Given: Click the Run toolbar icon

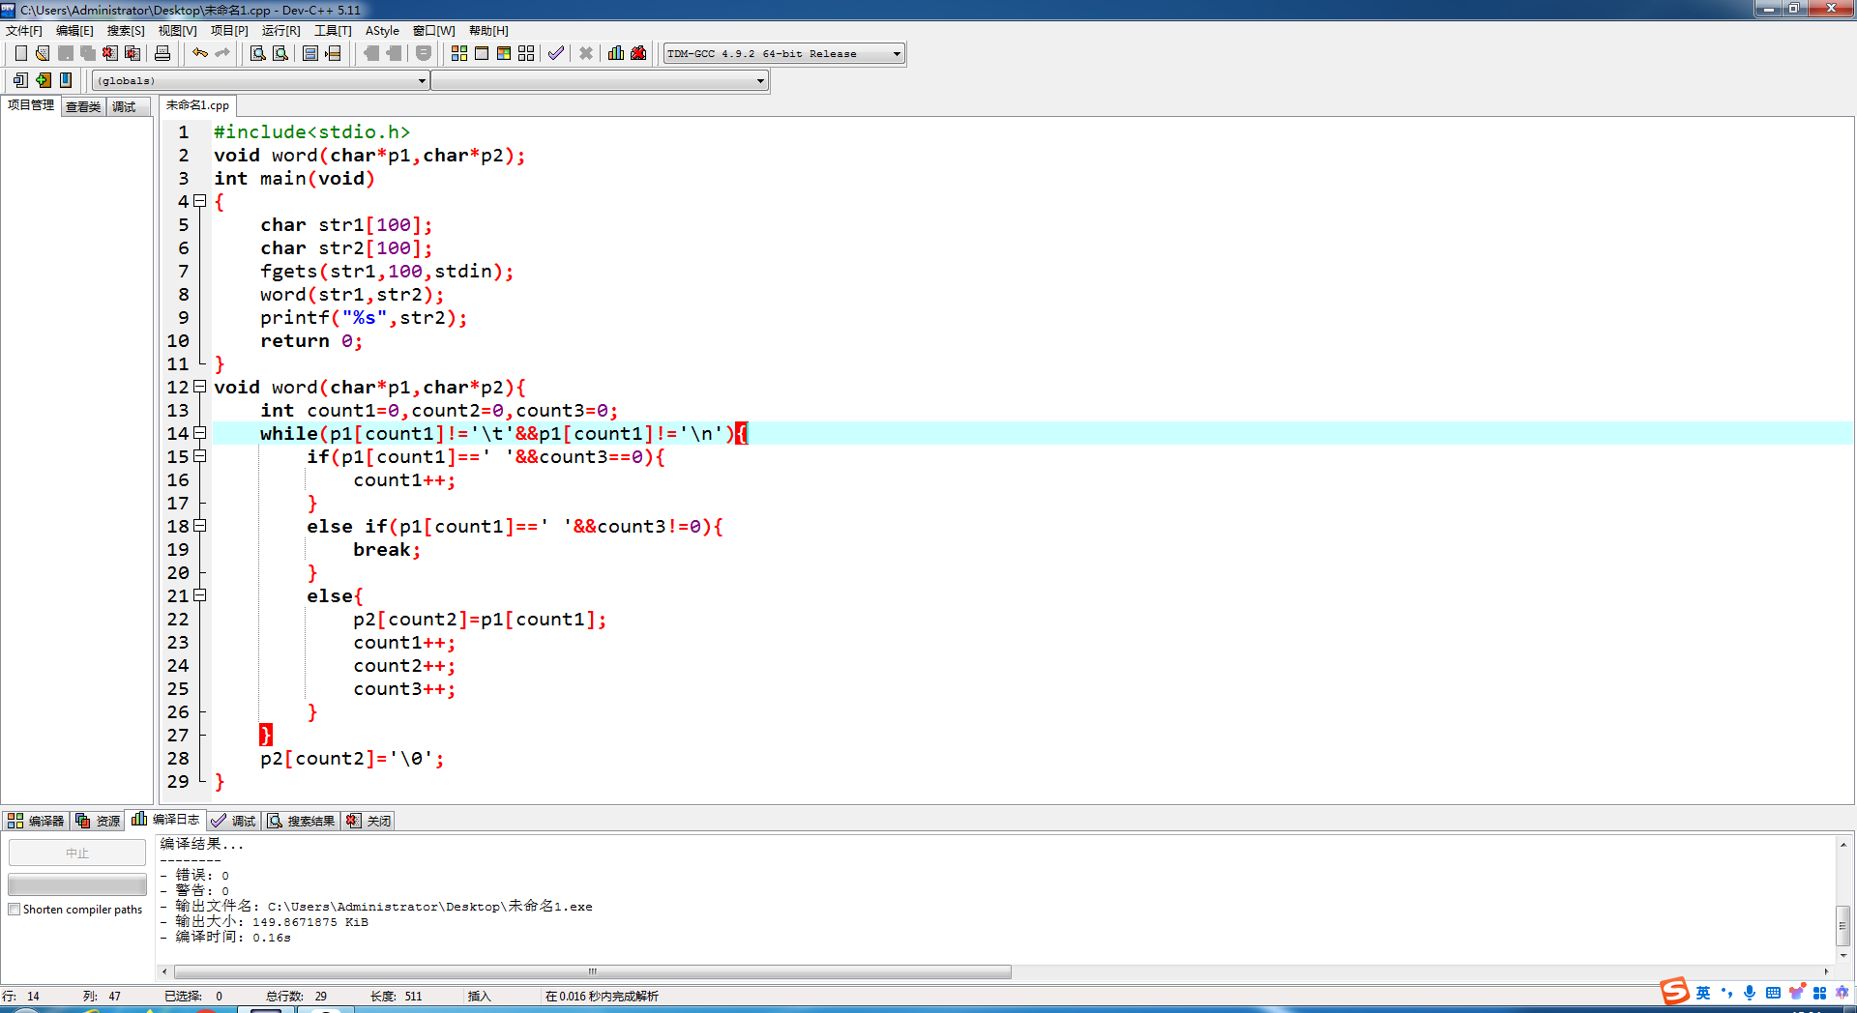Looking at the screenshot, I should point(482,53).
